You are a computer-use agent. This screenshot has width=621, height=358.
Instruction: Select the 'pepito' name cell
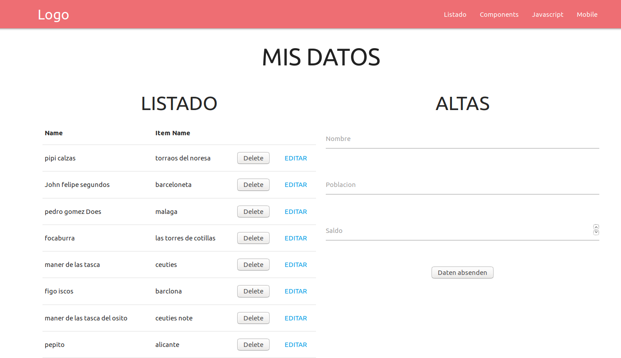coord(54,345)
